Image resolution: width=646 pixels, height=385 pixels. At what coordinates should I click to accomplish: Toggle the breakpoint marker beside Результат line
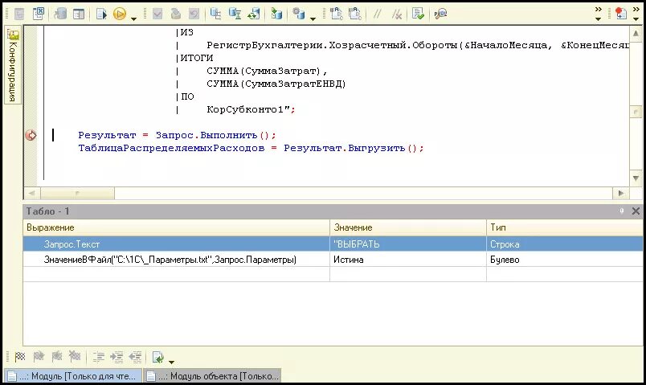(31, 135)
